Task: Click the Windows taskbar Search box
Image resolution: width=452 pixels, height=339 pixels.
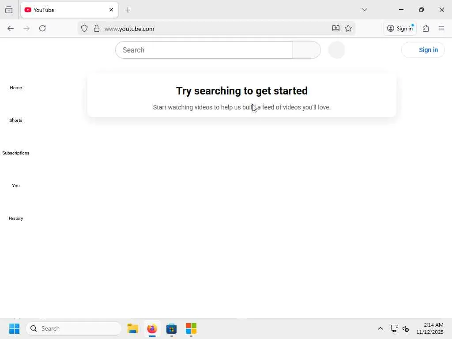Action: pos(74,328)
